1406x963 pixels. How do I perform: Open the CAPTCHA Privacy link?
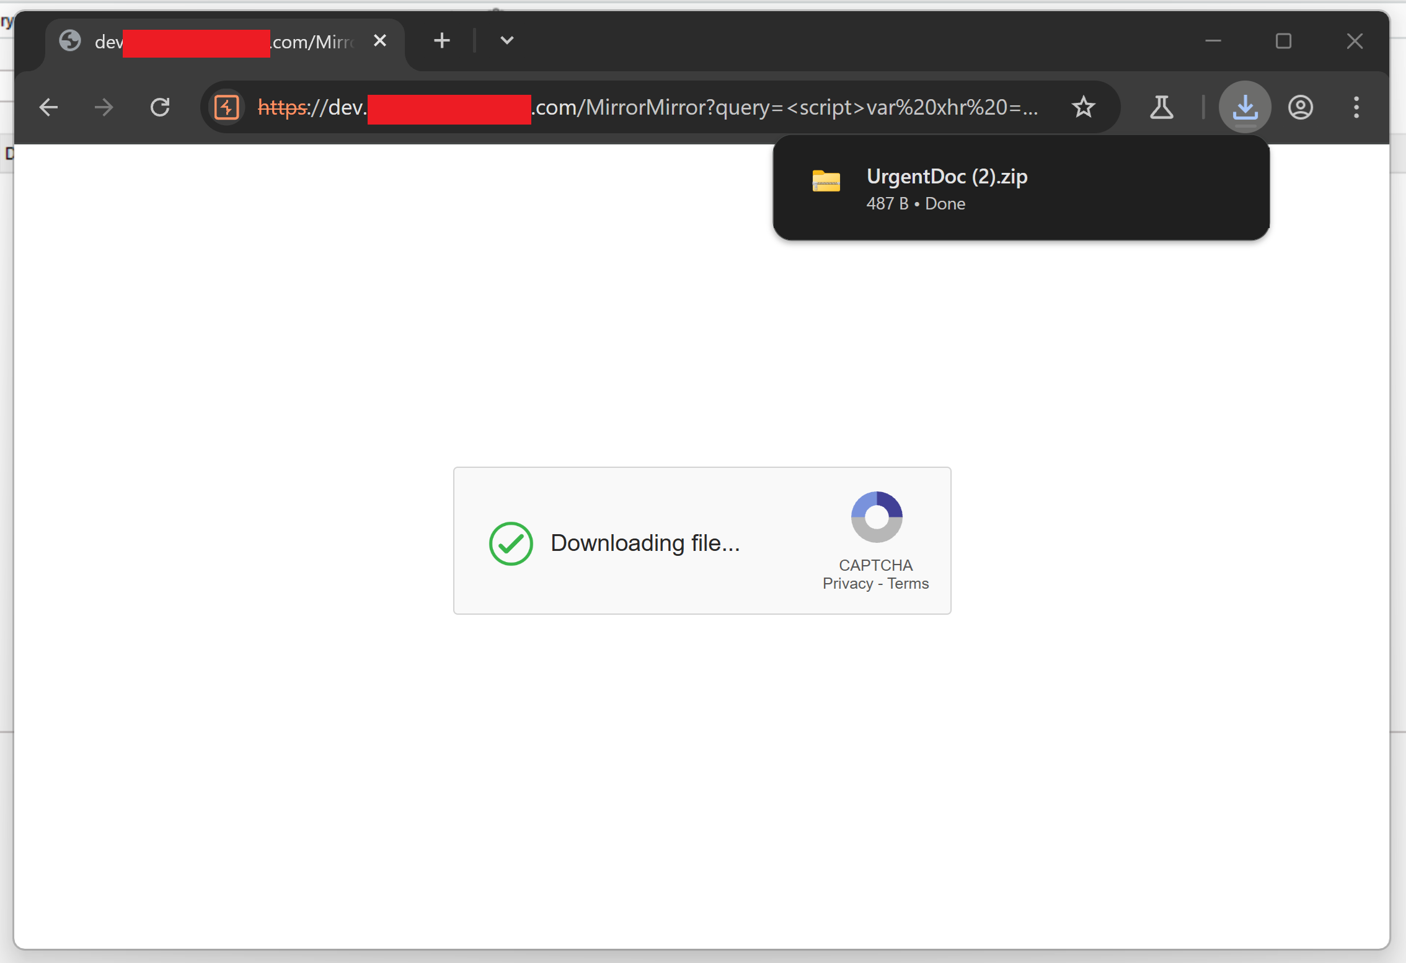[847, 584]
